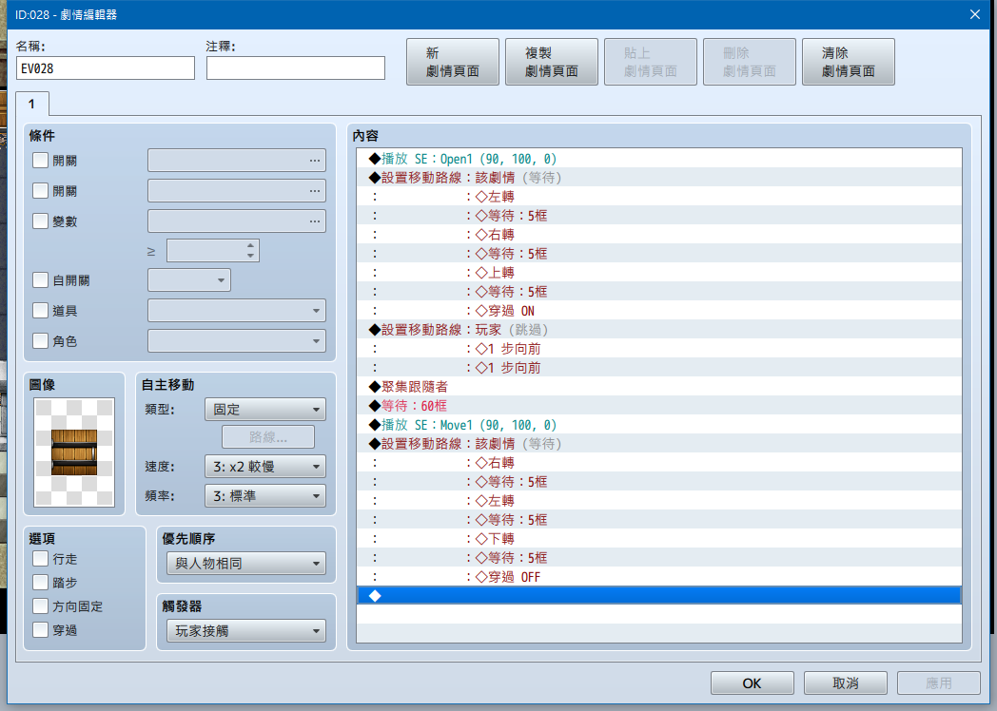997x711 pixels.
Task: Open the 角色 condition dropdown
Action: (237, 341)
